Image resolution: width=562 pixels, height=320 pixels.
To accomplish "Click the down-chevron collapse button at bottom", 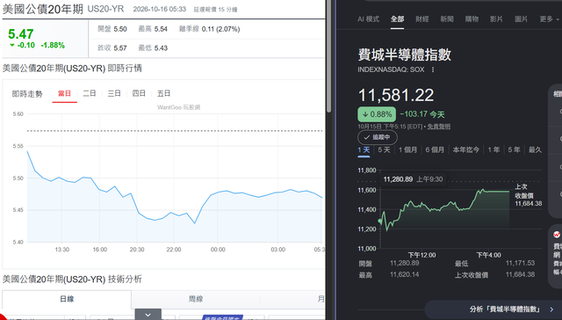I will click(148, 315).
